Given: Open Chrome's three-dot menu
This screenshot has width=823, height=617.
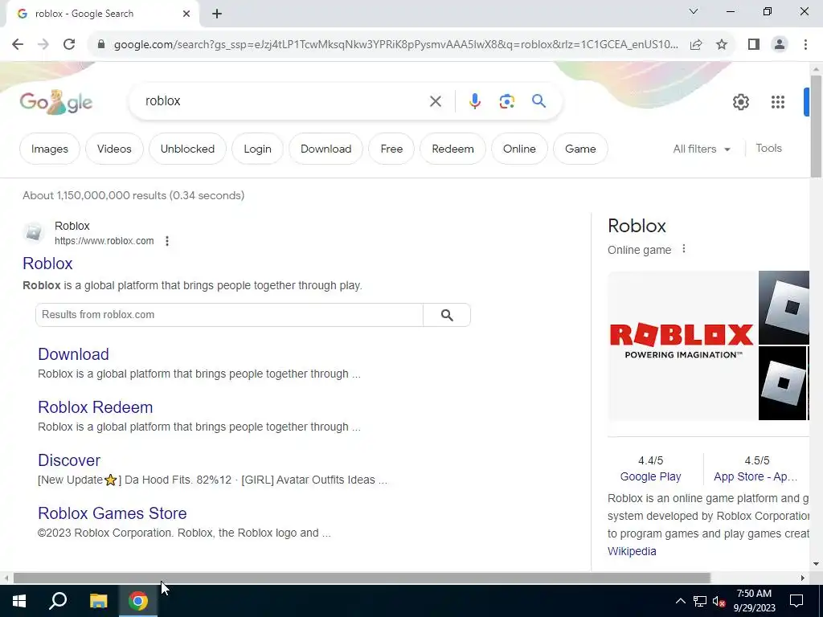Looking at the screenshot, I should [805, 44].
